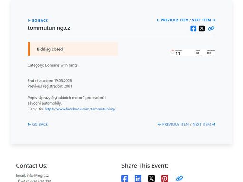Open the domain rank statistics thumbnail
Screen dimensions: 243x182
pos(193,53)
